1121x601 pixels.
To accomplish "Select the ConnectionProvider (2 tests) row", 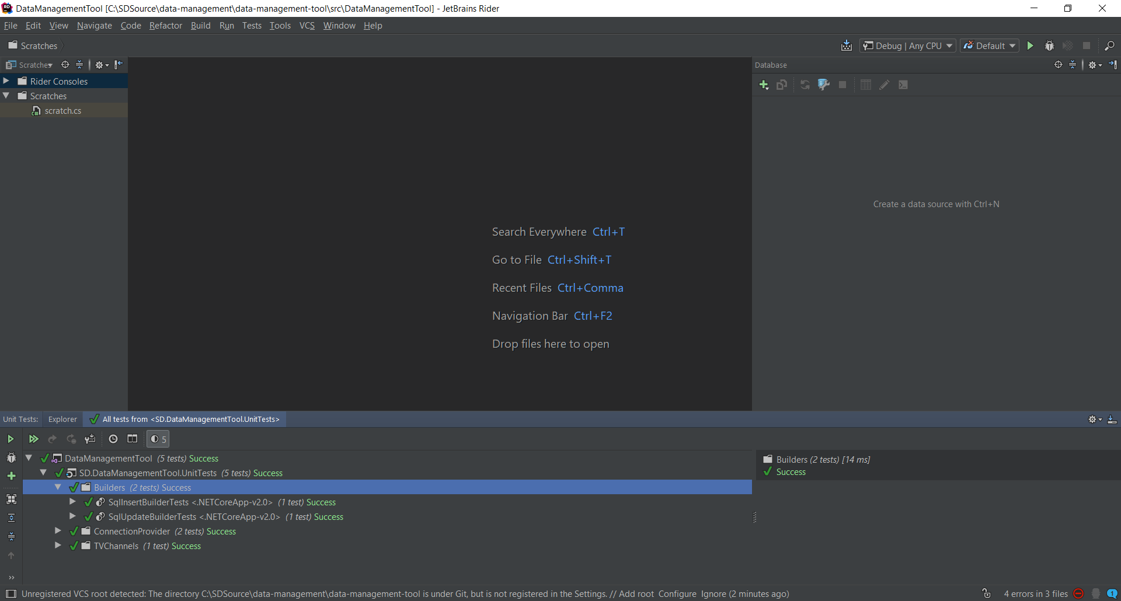I will pos(387,532).
